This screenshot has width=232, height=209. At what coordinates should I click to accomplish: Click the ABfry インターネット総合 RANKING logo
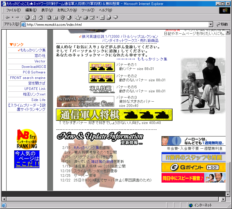click(x=27, y=139)
